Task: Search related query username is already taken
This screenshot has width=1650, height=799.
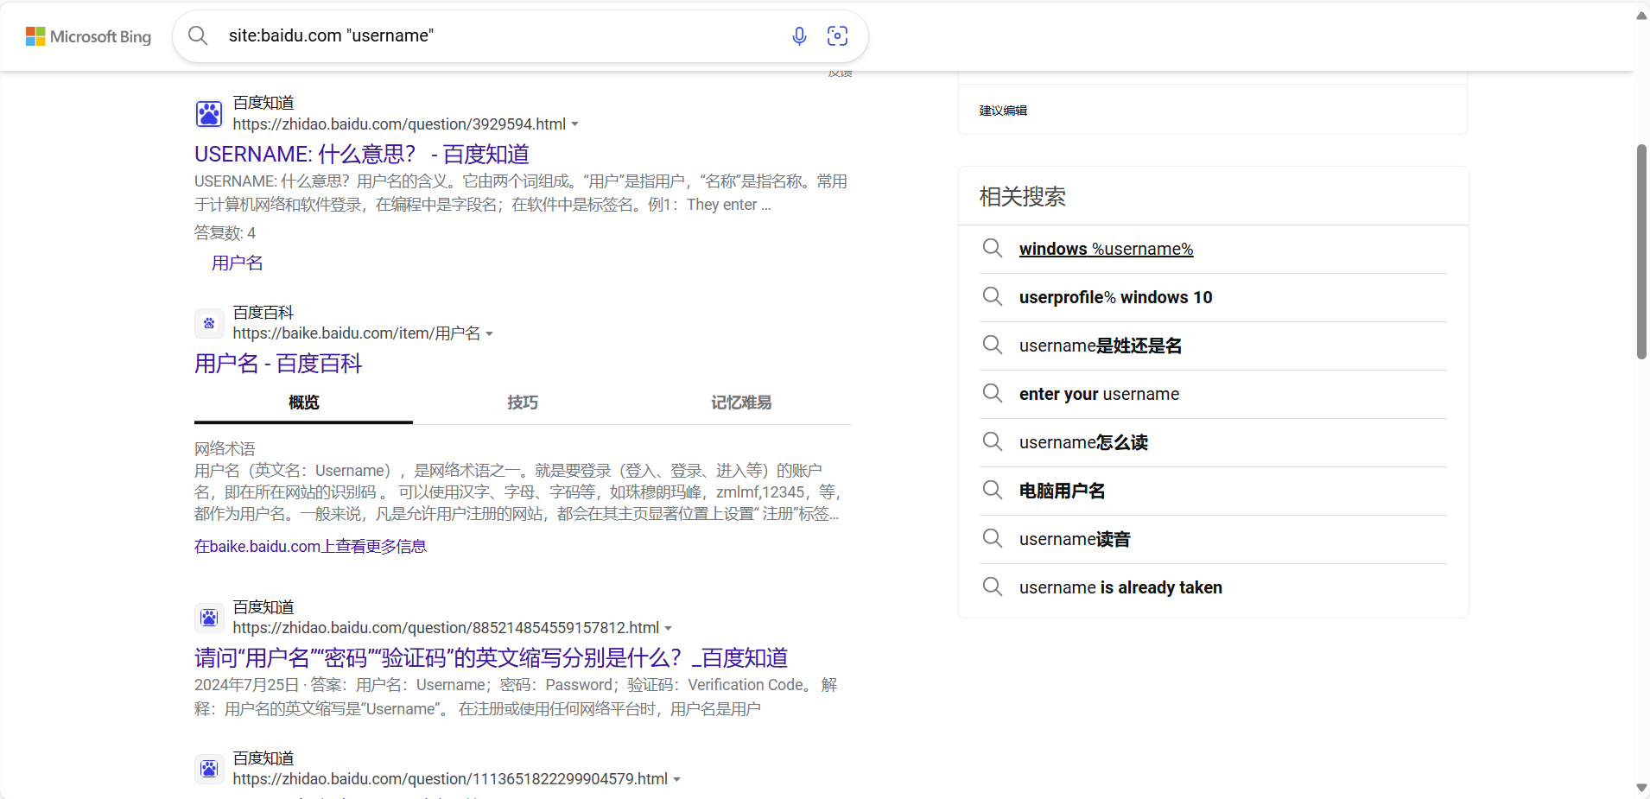Action: 1120,587
